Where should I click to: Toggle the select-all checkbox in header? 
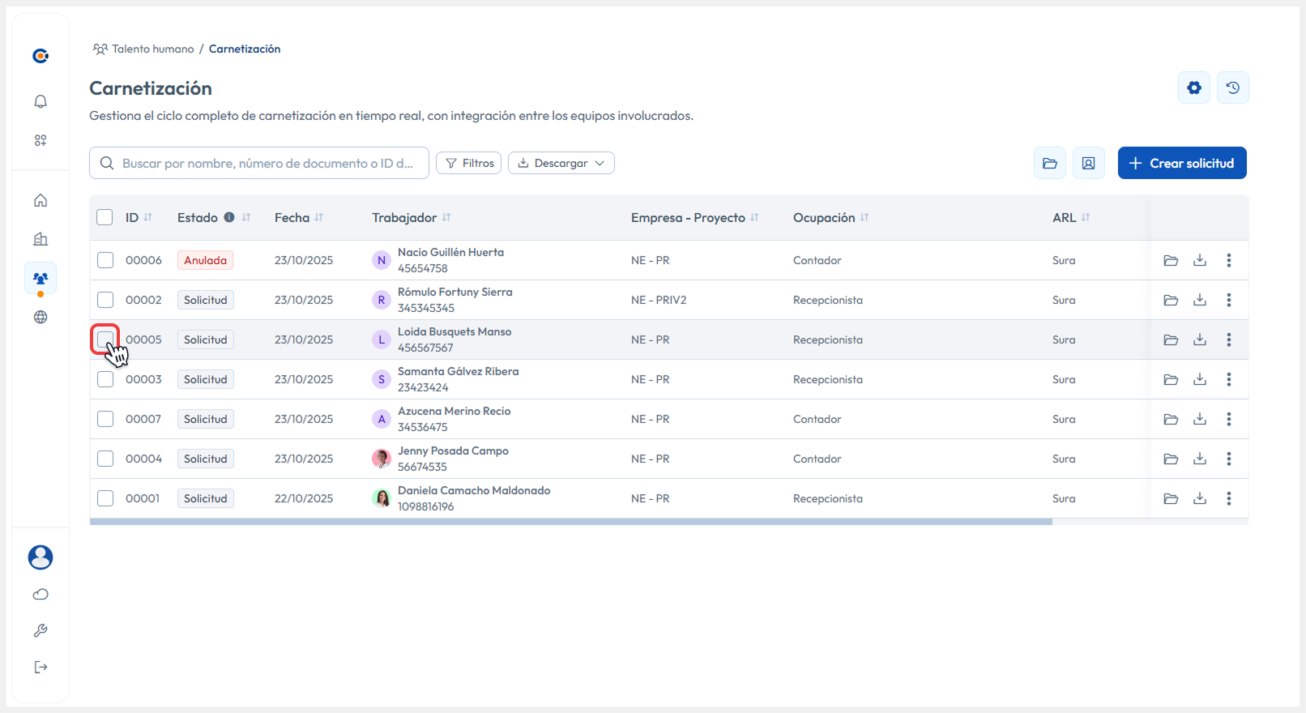click(x=105, y=217)
